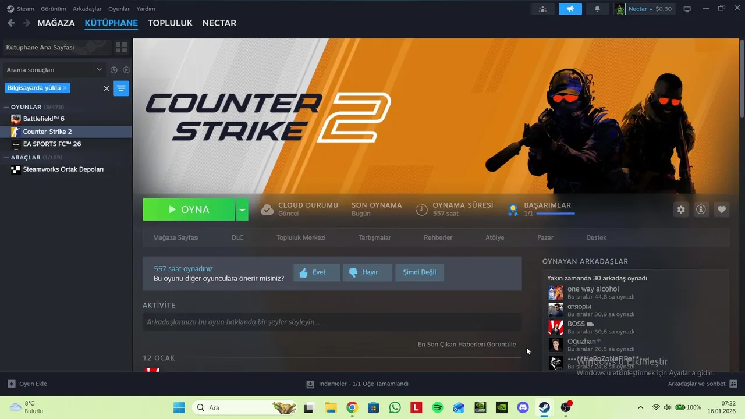
Task: Clear all filters with the X icon
Action: 107,88
